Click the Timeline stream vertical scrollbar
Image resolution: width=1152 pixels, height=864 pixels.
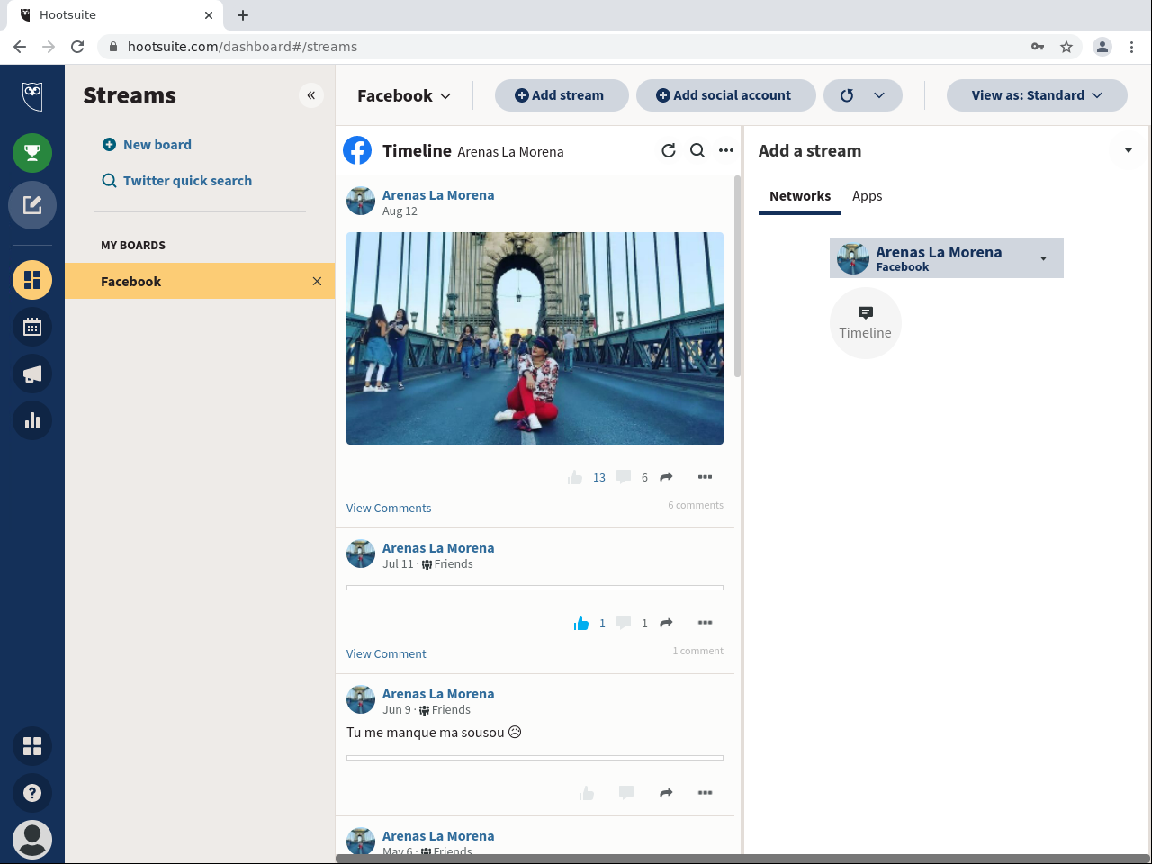pyautogui.click(x=738, y=276)
